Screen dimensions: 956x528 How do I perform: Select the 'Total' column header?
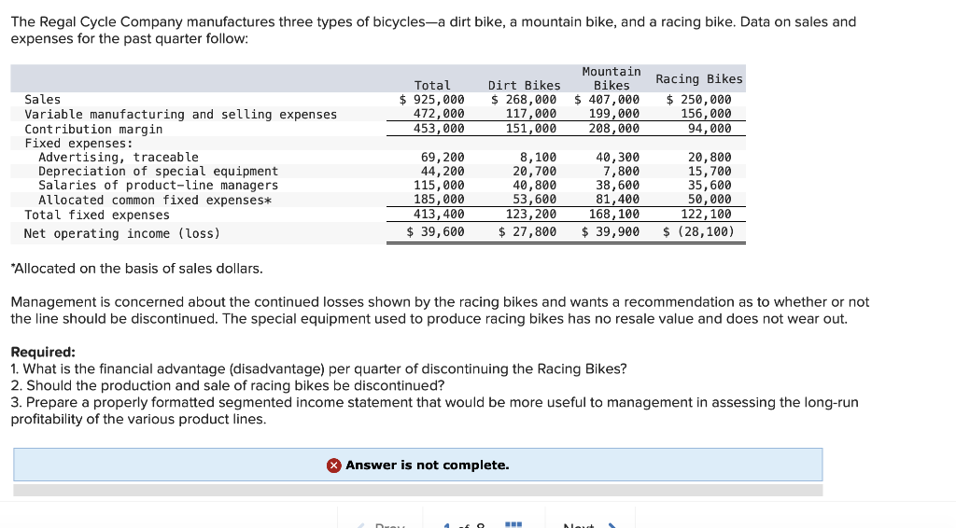click(x=432, y=86)
